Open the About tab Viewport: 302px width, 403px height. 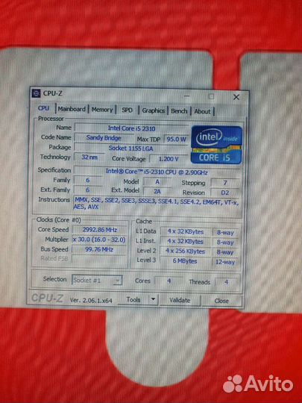pos(202,111)
